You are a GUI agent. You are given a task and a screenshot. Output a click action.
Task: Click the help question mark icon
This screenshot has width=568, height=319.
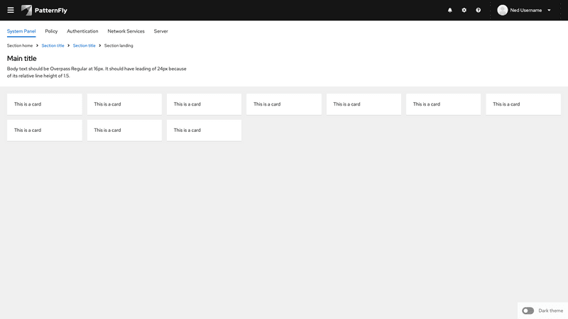[x=479, y=10]
